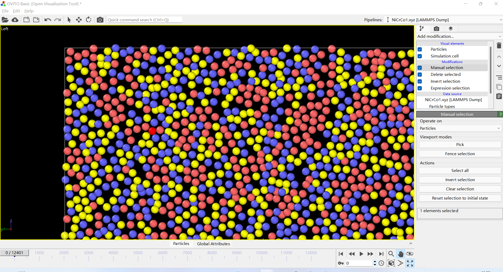Viewport: 503px width, 272px height.
Task: Switch to the Global Attributes tab
Action: (x=213, y=244)
